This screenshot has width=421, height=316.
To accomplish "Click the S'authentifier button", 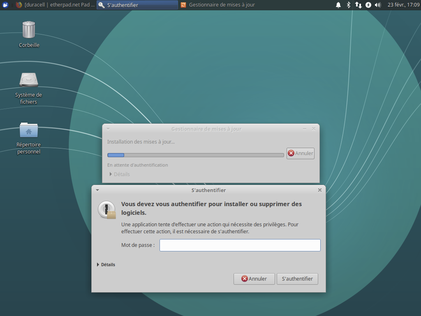I will pyautogui.click(x=297, y=279).
